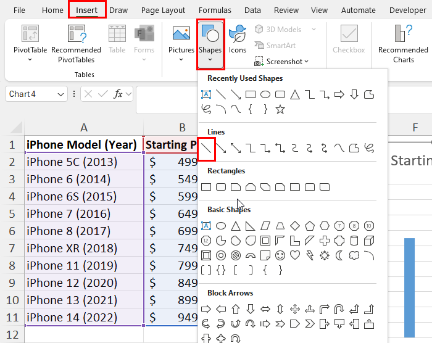Click the Select All corner triangle
432x343 pixels.
15,128
